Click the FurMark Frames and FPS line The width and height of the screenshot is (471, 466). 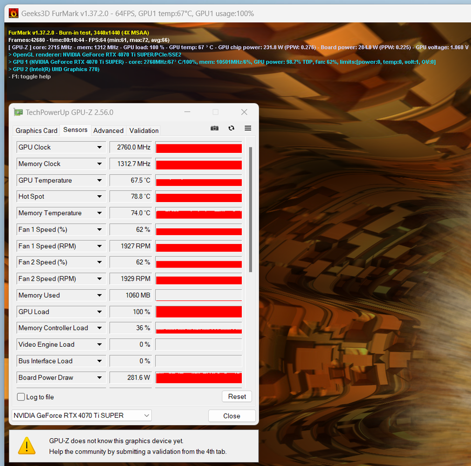[89, 40]
